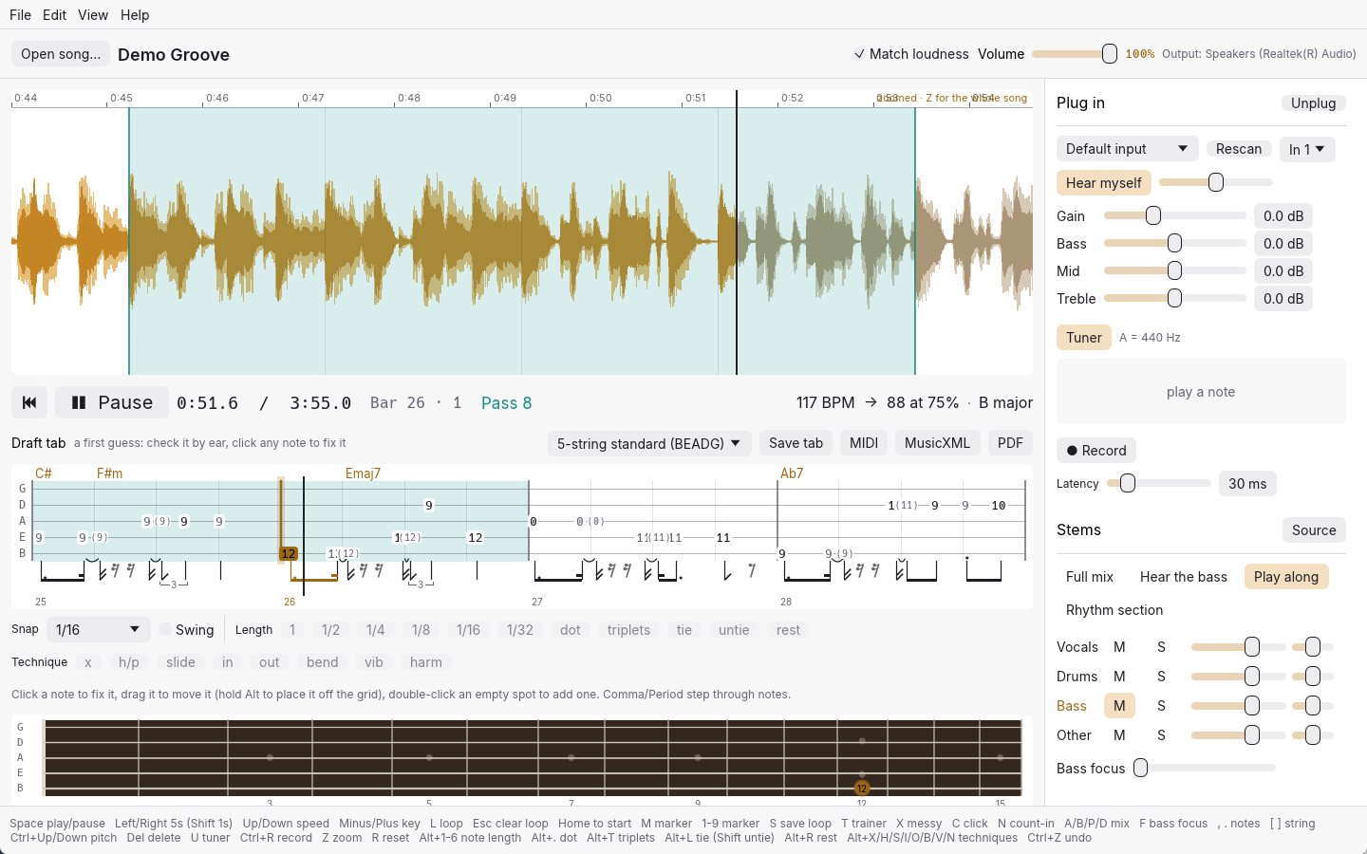
Task: Adjust the Bass focus slider
Action: [1204, 768]
